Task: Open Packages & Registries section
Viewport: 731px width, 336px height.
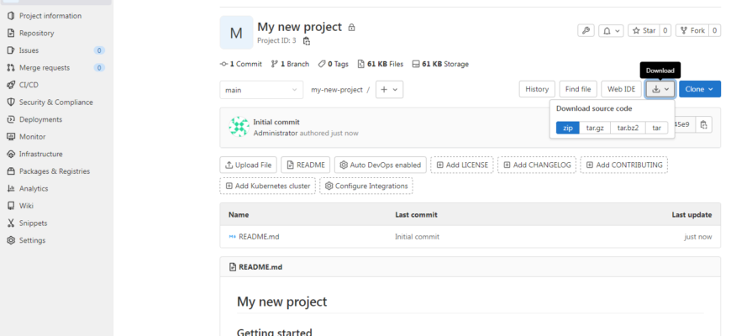Action: click(54, 171)
